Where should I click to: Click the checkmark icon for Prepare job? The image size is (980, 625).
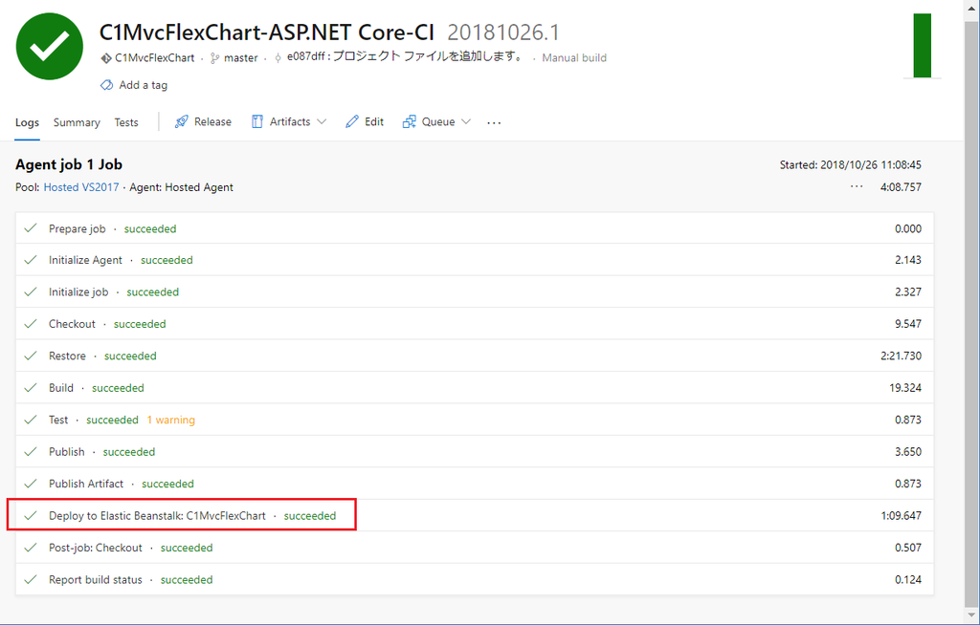30,228
